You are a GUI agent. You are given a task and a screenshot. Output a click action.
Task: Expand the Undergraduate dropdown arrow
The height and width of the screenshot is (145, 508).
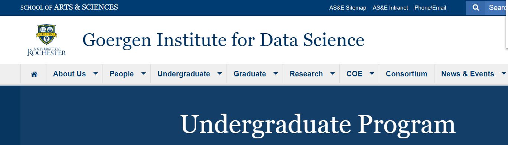pos(219,74)
